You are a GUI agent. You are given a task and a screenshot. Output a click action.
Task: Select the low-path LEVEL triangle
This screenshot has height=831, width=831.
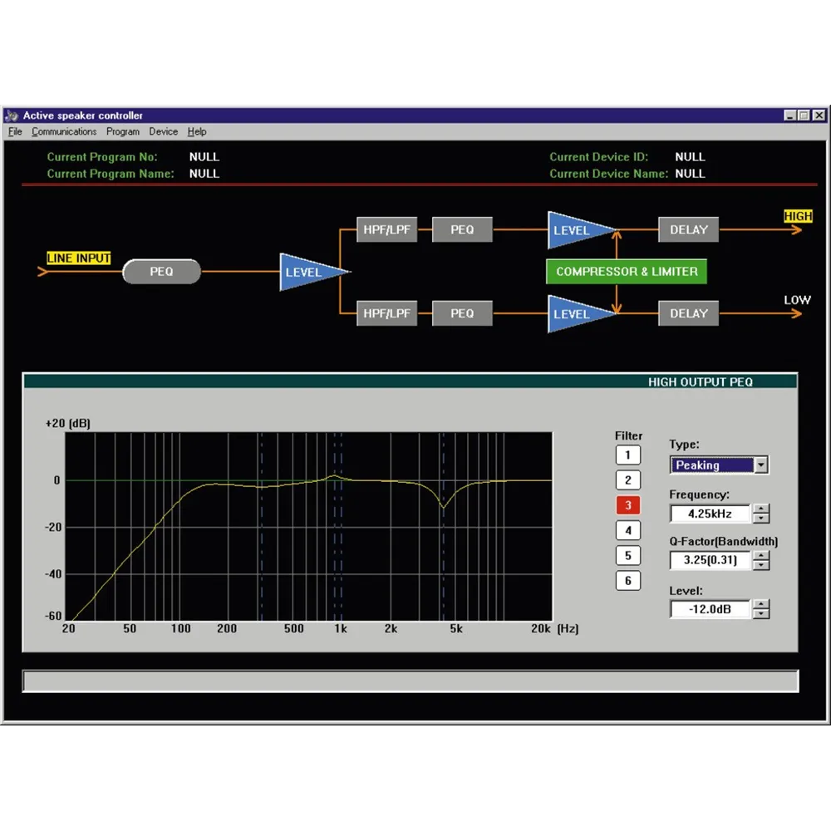click(576, 314)
